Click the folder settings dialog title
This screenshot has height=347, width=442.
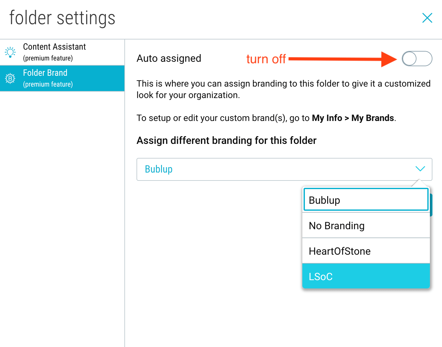coord(62,18)
